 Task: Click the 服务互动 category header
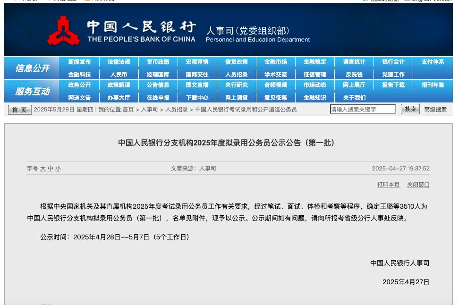pyautogui.click(x=33, y=92)
